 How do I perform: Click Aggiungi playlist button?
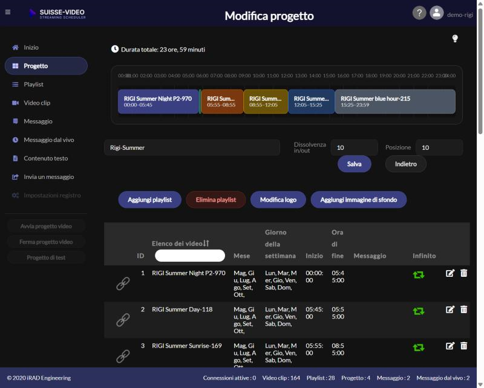coord(149,200)
